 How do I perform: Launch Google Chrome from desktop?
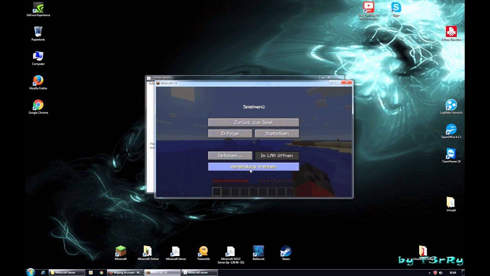38,107
